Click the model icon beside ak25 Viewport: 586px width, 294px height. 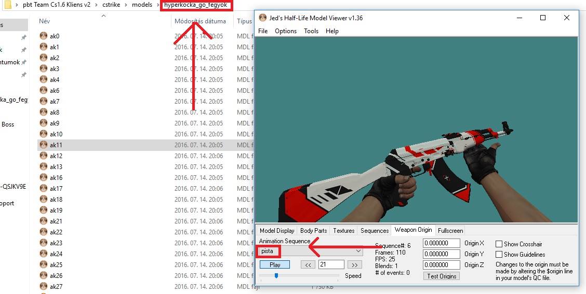[43, 264]
